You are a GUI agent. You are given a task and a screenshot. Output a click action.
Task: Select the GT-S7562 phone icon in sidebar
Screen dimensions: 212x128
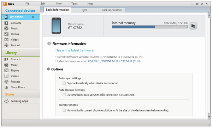6,17
